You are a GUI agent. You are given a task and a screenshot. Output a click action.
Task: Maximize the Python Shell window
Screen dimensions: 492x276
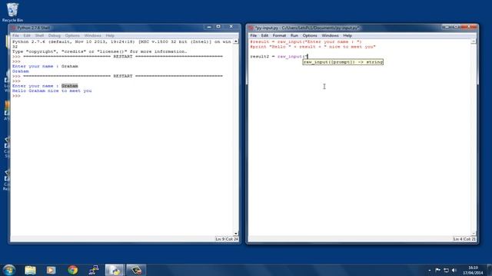coord(218,27)
